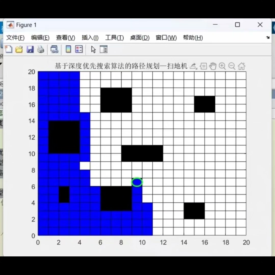275x275 pixels.
Task: Restore default view with the home icon
Action: (241, 66)
